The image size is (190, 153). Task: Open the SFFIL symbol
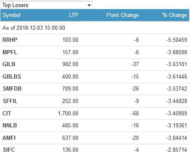click(x=10, y=101)
